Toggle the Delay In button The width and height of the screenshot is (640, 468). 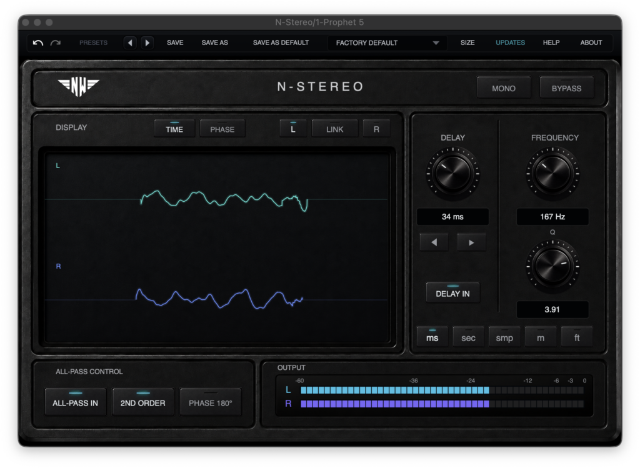click(x=452, y=293)
